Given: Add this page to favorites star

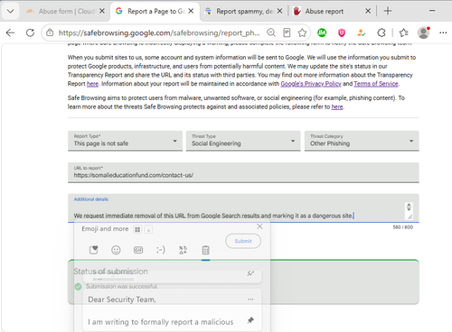Looking at the screenshot, I should [302, 32].
